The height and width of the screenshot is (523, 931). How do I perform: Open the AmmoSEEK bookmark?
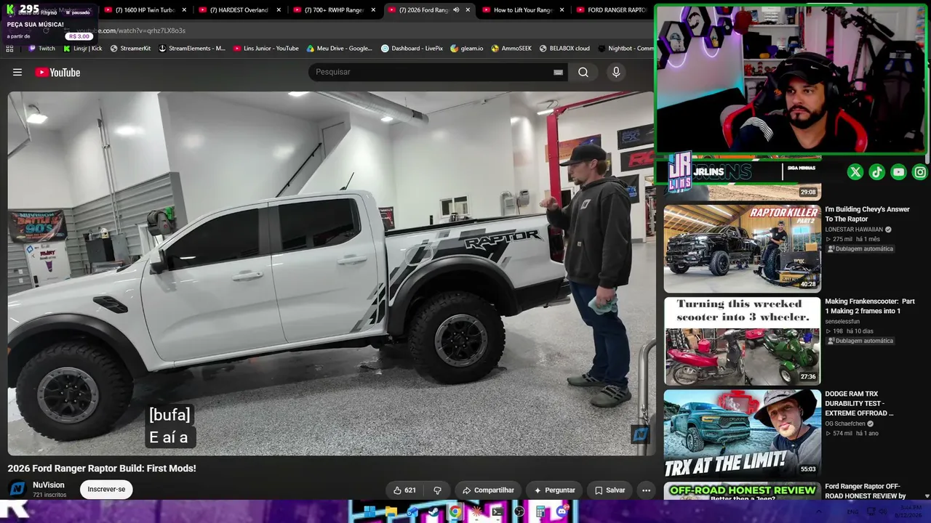pos(511,49)
